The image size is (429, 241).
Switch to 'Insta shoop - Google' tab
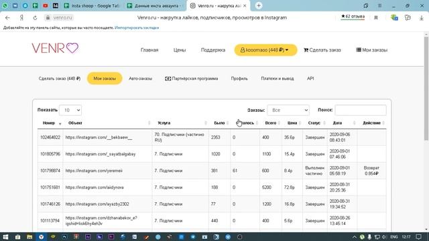(93, 6)
